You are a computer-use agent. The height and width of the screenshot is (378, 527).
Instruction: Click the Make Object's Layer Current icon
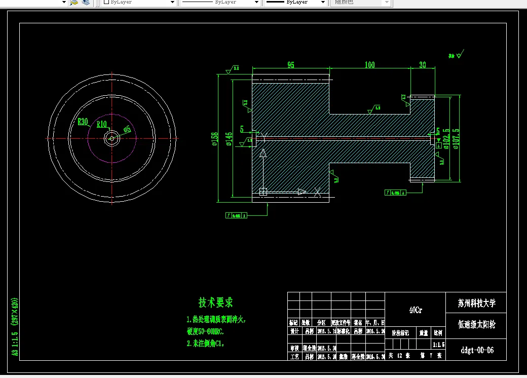click(74, 3)
